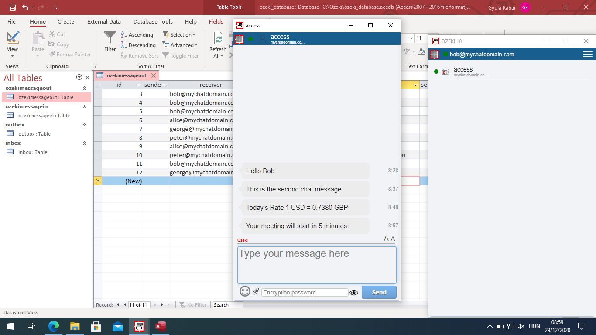Increase chat font size with the large A
The image size is (596, 335).
click(386, 238)
